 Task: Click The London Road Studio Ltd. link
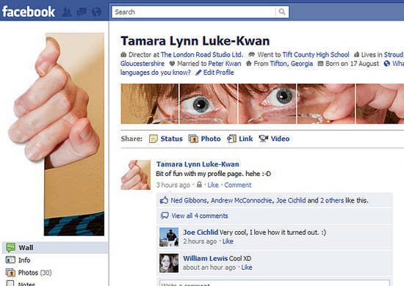coord(202,54)
